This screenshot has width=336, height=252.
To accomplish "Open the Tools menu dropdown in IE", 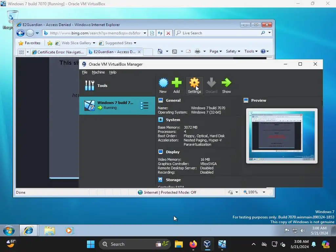I will click(x=251, y=51).
